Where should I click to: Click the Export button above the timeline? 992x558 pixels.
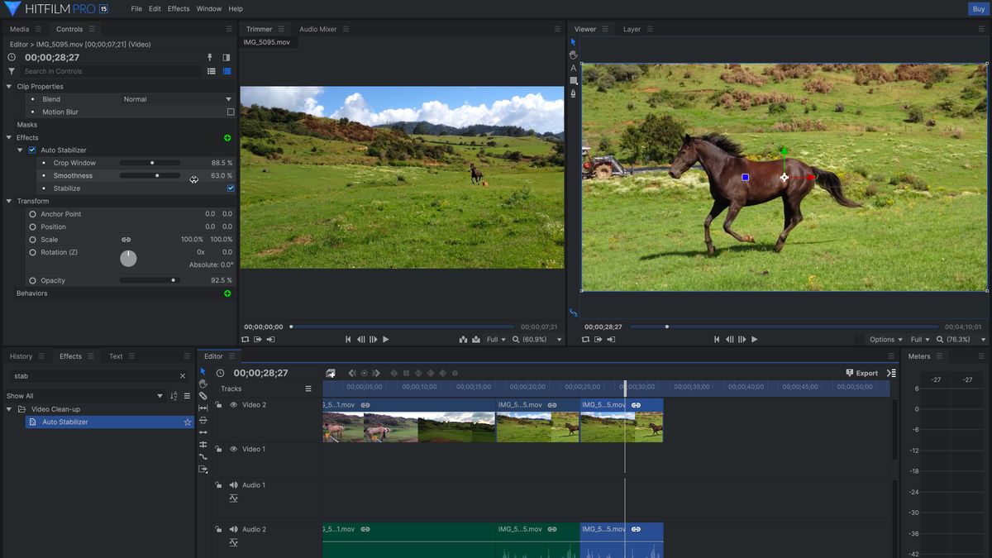(862, 372)
